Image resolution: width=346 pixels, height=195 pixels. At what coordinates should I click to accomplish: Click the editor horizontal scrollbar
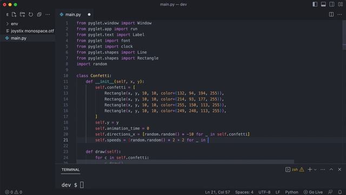185,162
